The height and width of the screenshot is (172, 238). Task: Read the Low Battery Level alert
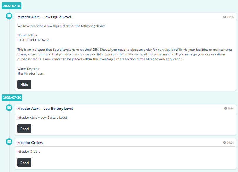[x=24, y=129]
